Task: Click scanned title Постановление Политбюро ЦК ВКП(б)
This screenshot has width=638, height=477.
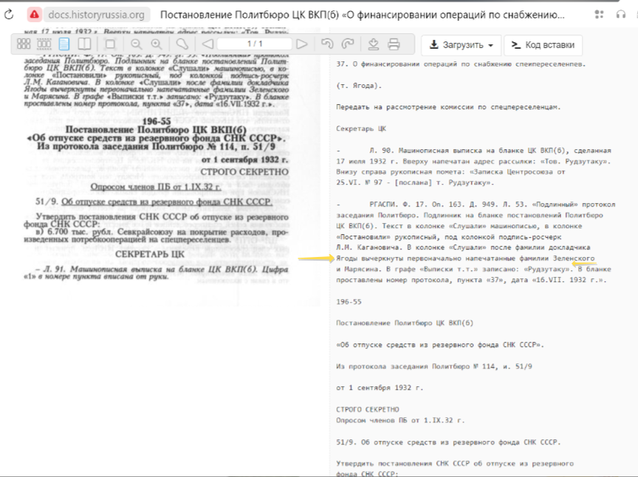Action: coord(156,130)
